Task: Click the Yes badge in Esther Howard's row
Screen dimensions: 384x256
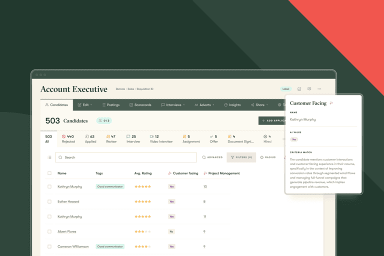Action: click(x=171, y=201)
